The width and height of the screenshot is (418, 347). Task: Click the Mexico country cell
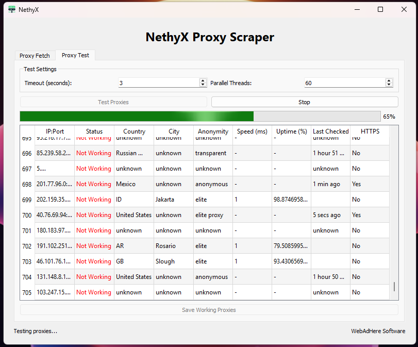pyautogui.click(x=134, y=184)
